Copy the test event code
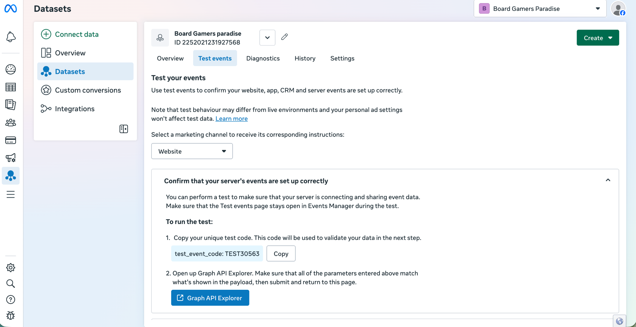The image size is (636, 327). point(281,253)
